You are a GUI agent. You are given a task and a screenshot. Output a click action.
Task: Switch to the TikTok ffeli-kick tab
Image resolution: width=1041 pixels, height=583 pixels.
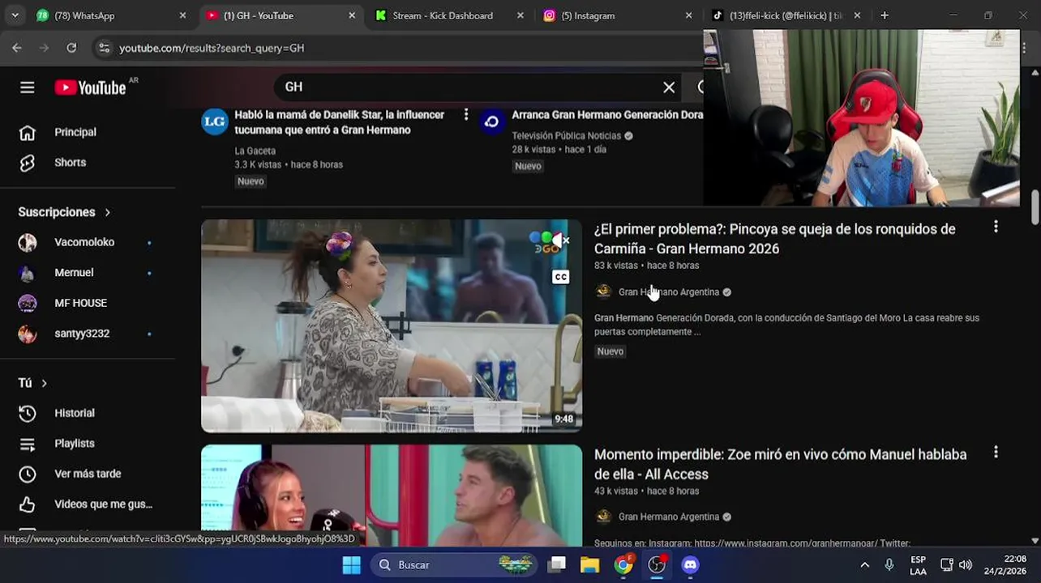pos(787,15)
